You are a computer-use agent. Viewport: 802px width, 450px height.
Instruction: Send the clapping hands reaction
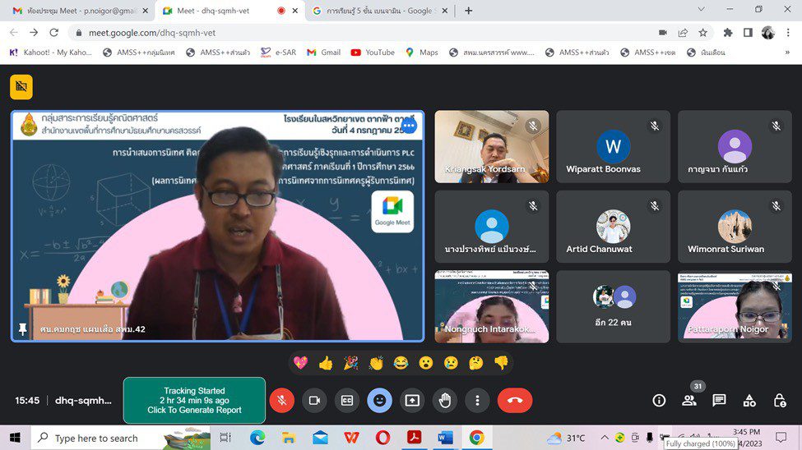(376, 363)
